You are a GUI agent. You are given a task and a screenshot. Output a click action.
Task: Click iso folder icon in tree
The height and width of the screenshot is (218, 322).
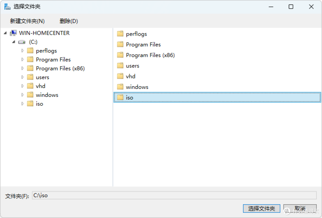pyautogui.click(x=30, y=103)
